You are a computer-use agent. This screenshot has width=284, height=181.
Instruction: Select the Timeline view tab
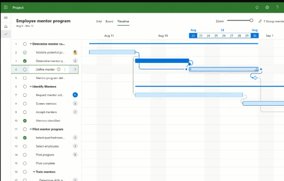[x=123, y=21]
